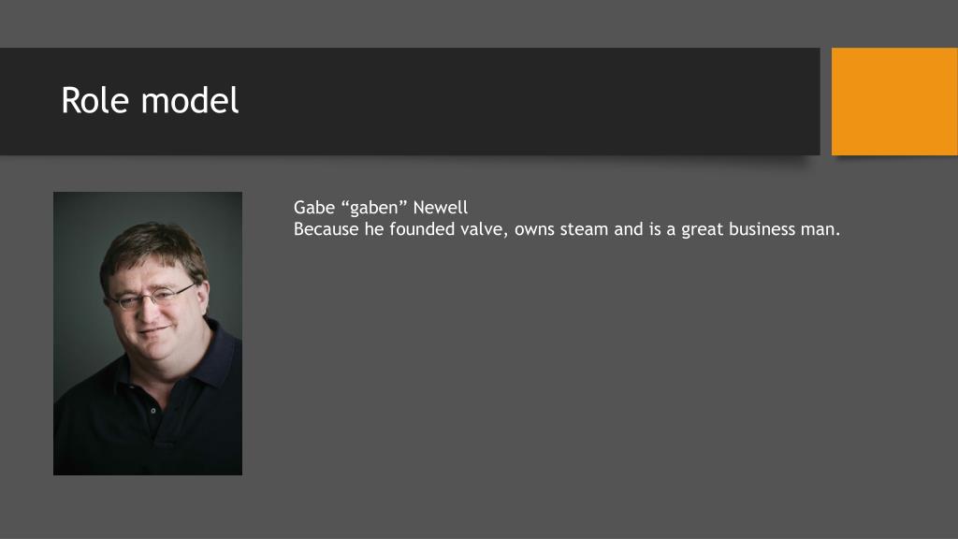
Task: Click the word "owns" in the sentence
Action: [x=534, y=230]
